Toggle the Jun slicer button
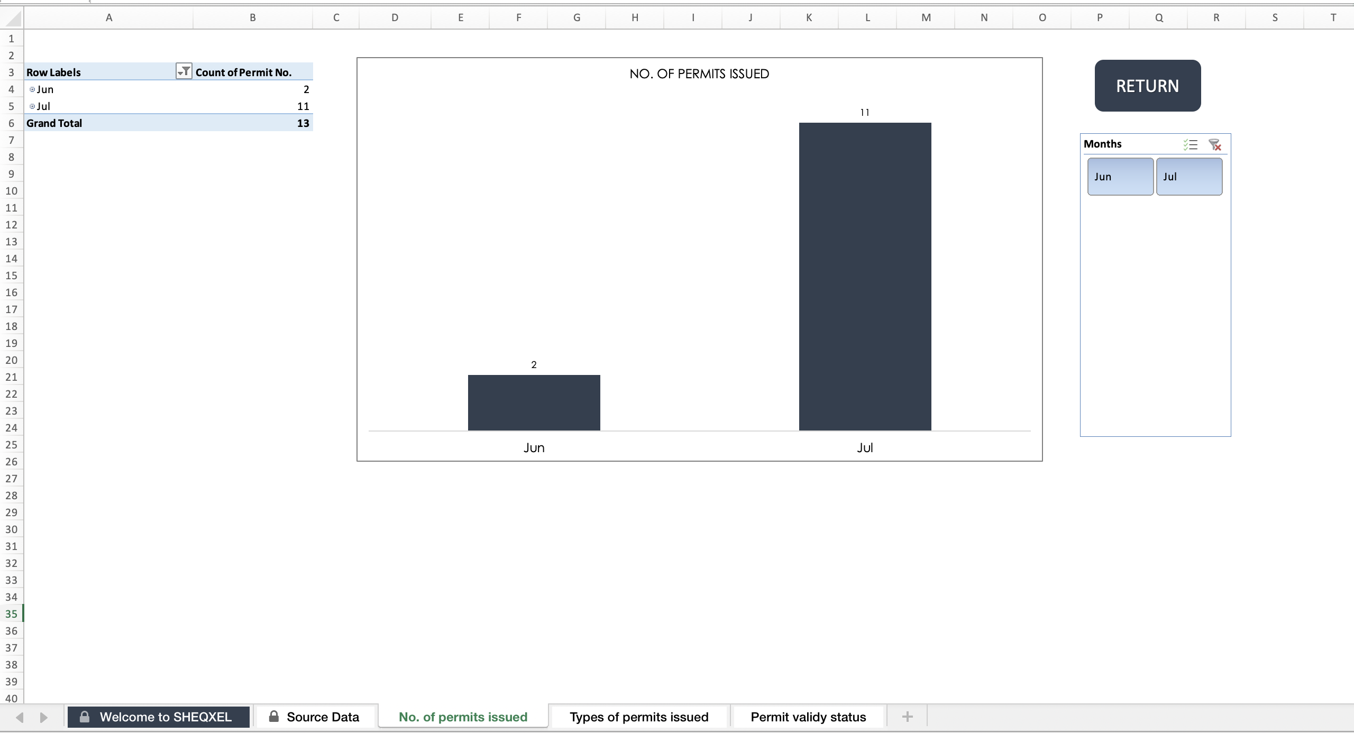1354x733 pixels. tap(1120, 177)
